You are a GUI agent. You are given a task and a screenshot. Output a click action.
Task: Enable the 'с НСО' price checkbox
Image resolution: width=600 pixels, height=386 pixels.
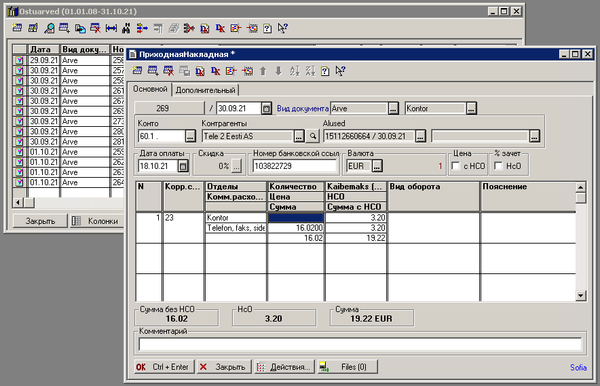pos(457,166)
